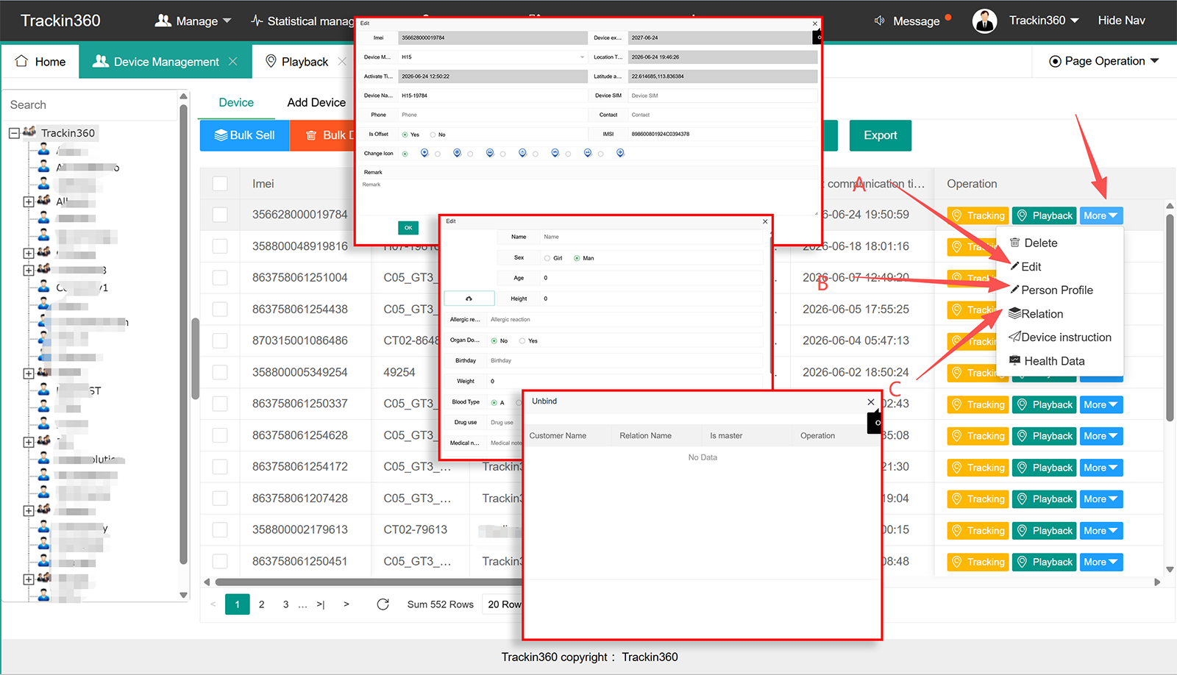1177x675 pixels.
Task: Click Hide Nav in top bar
Action: 1121,21
